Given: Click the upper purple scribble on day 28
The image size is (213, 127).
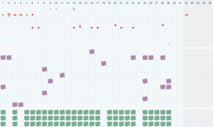Looking at the screenshot, I should point(163,58).
